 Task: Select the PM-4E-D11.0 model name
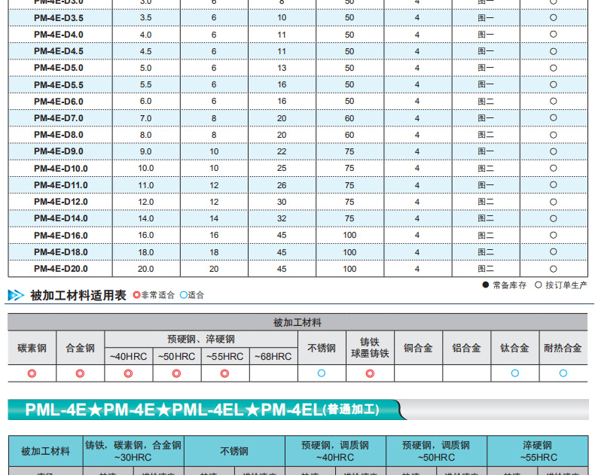click(61, 185)
